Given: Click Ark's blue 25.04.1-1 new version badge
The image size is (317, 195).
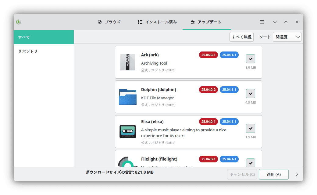Looking at the screenshot, I should [229, 55].
